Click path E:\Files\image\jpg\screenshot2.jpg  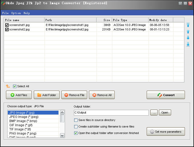(x=67, y=29)
